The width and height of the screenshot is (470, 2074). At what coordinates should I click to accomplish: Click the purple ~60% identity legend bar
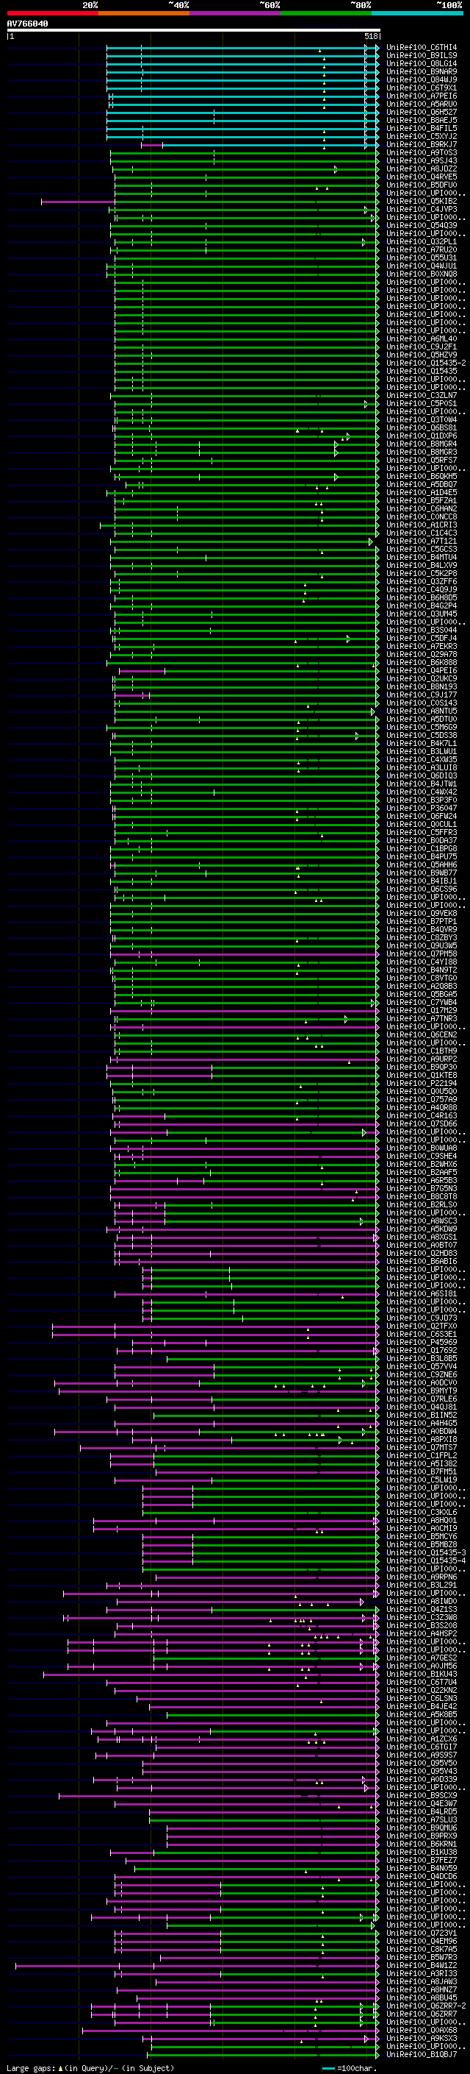click(236, 13)
